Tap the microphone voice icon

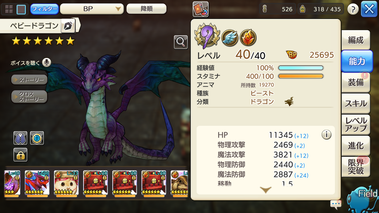tap(46, 62)
